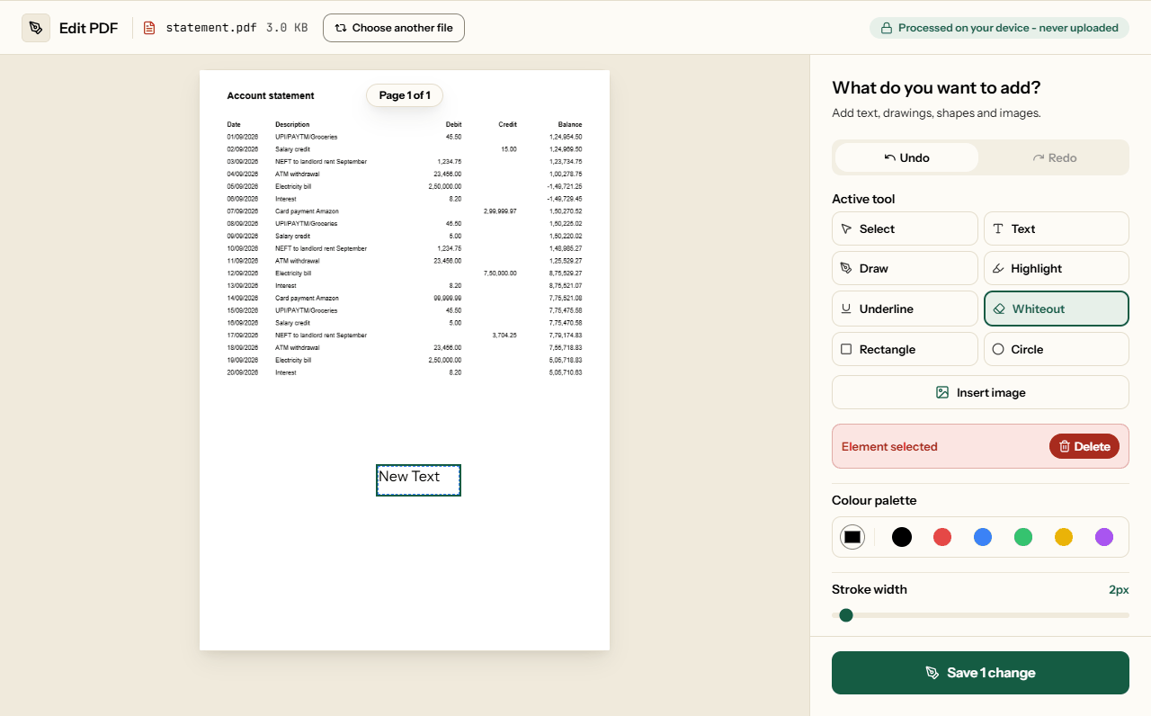This screenshot has height=716, width=1151.
Task: Pick the yellow colour swatch
Action: [1064, 537]
